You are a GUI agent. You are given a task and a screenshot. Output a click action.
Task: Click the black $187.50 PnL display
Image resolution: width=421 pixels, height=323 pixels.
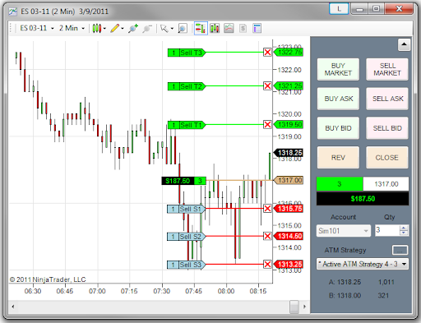pos(363,199)
